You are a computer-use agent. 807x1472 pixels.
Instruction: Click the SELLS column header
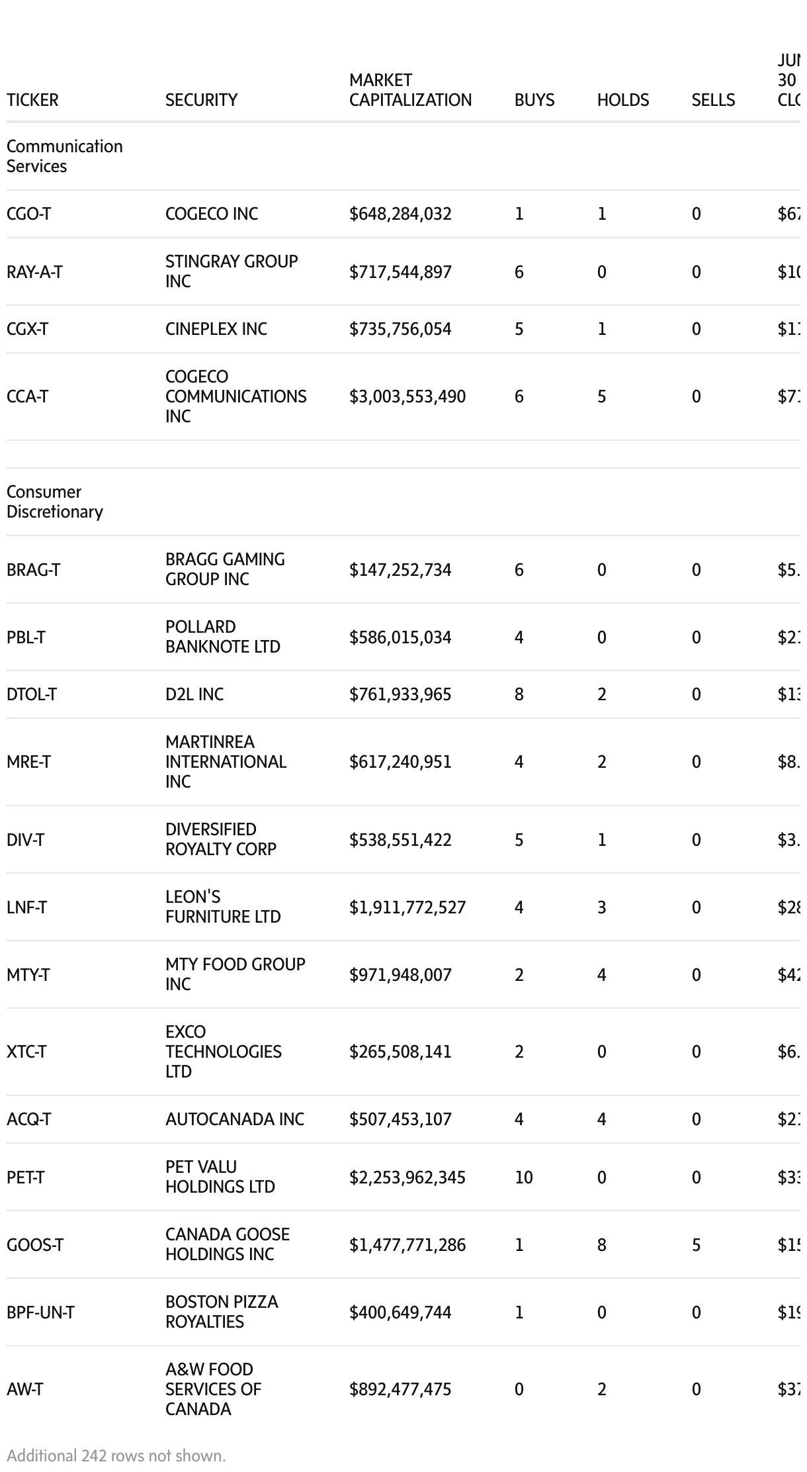point(713,100)
